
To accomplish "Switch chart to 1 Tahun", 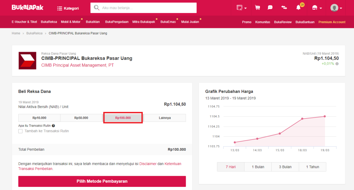I will click(313, 167).
